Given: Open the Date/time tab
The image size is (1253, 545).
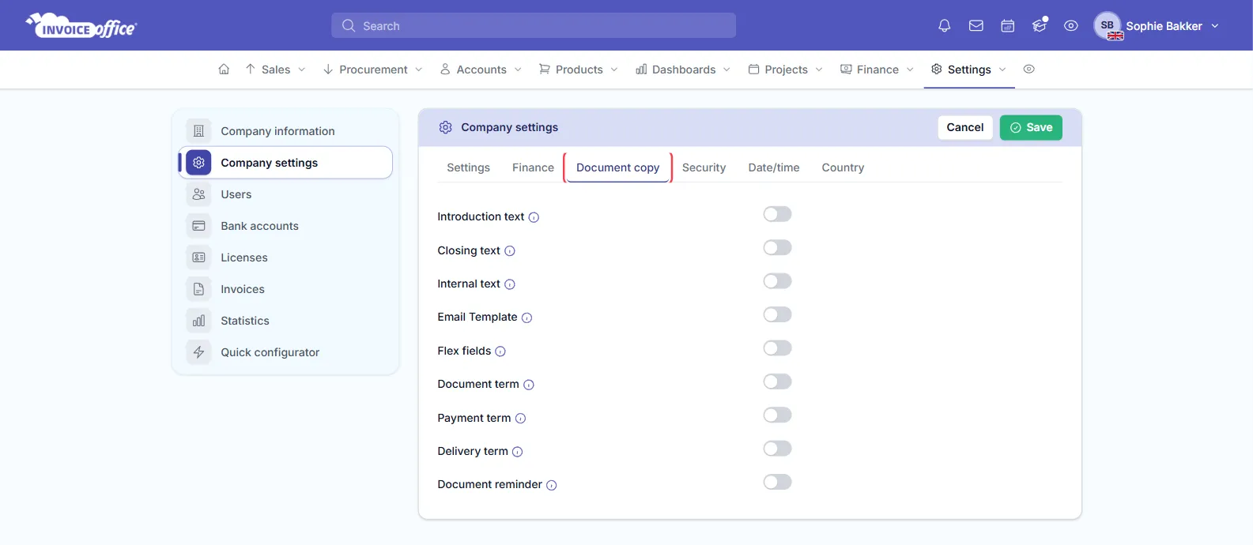Looking at the screenshot, I should tap(774, 167).
